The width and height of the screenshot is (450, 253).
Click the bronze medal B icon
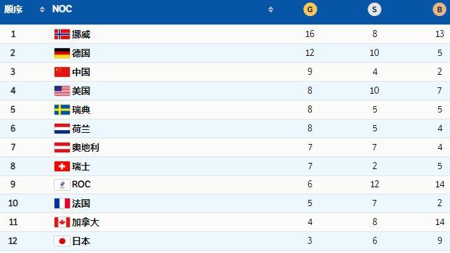(x=440, y=10)
